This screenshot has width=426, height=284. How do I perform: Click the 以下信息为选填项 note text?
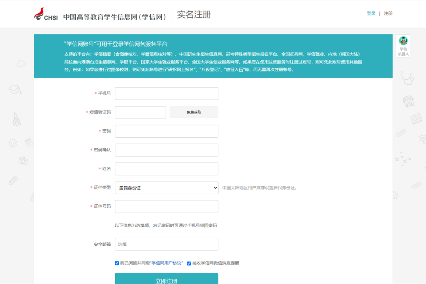pos(166,225)
